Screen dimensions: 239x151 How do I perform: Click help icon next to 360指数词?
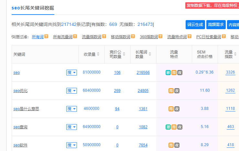click(160, 37)
